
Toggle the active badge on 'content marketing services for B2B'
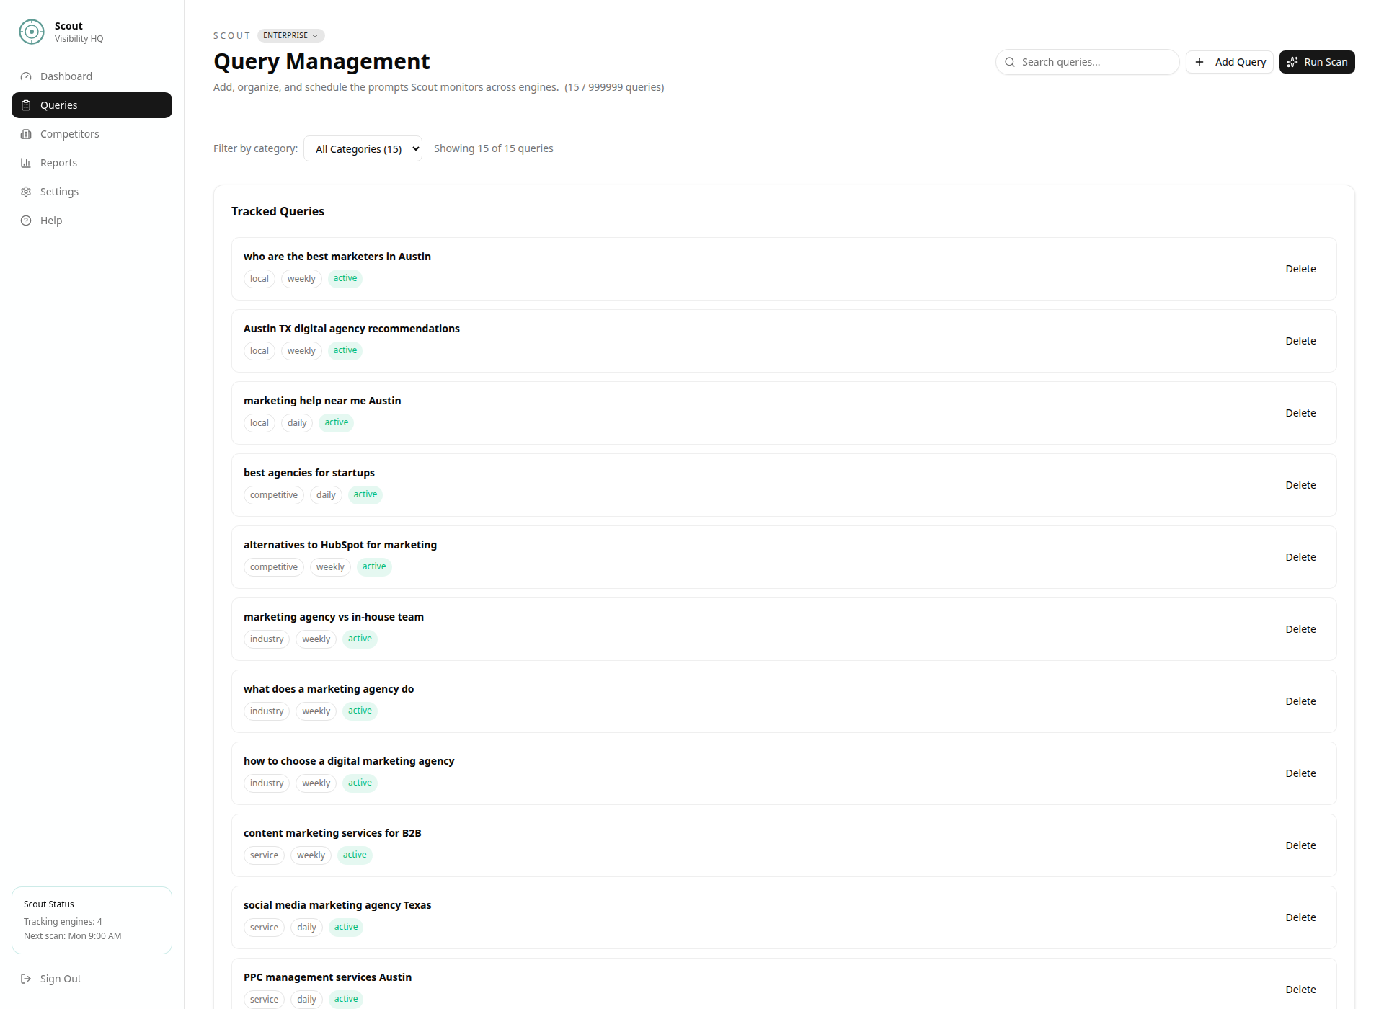point(354,855)
